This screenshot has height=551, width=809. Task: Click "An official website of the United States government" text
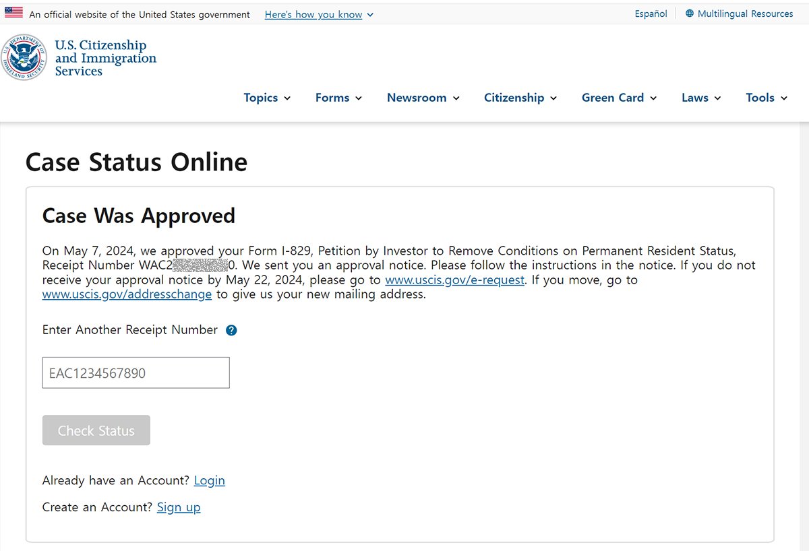pyautogui.click(x=140, y=14)
